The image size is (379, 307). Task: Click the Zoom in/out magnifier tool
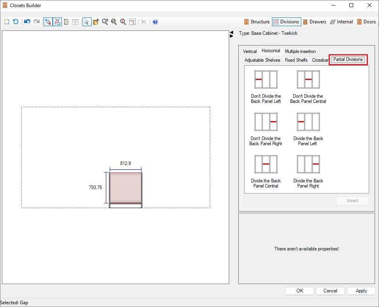pos(105,22)
